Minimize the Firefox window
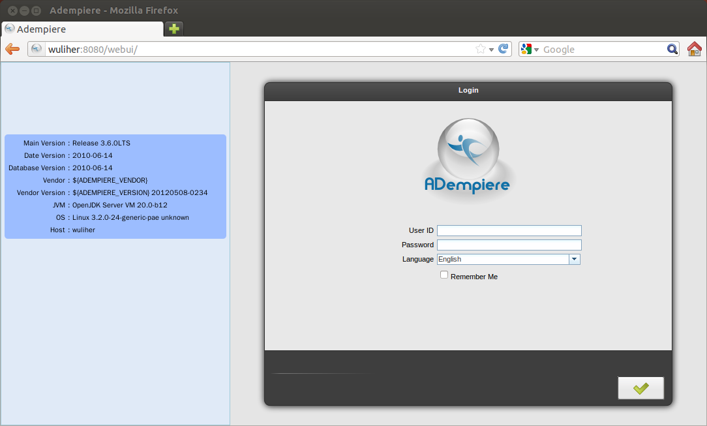The image size is (707, 426). coord(24,10)
